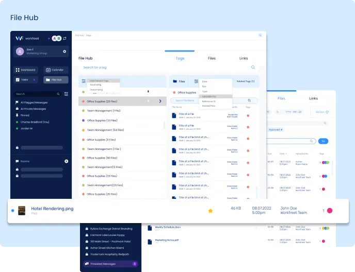
Task: Click the Files folder button in right panel
Action: tap(179, 81)
